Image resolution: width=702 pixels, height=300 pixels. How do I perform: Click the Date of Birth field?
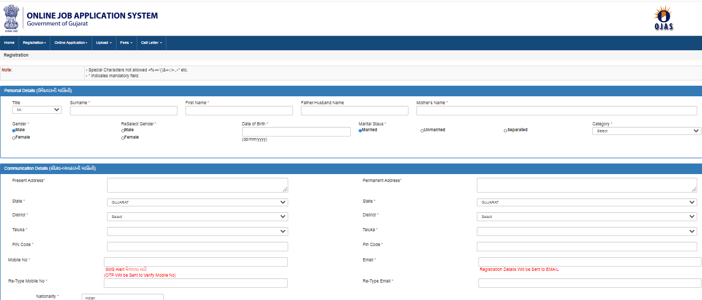[x=296, y=132]
